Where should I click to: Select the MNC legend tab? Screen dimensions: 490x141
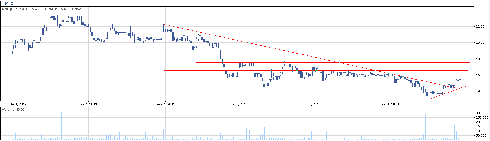click(x=7, y=3)
